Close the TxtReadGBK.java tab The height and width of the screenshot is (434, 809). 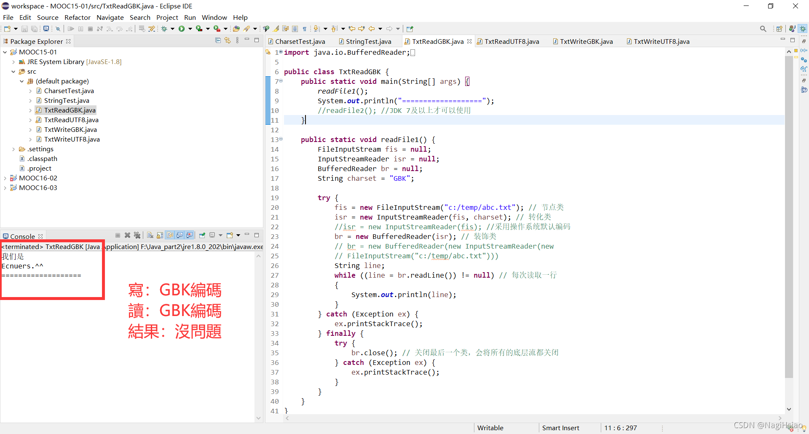(469, 41)
